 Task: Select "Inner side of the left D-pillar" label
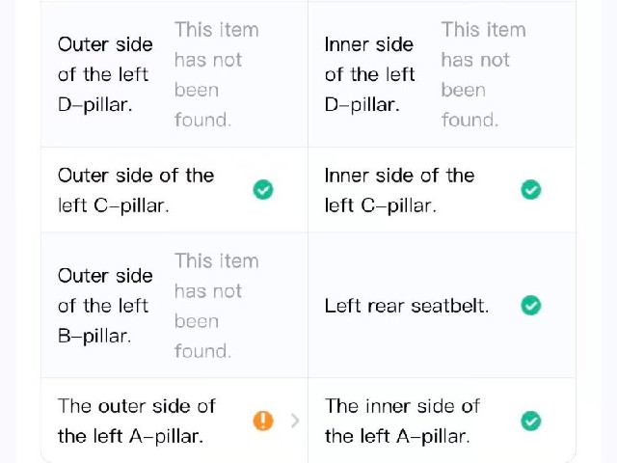[370, 74]
